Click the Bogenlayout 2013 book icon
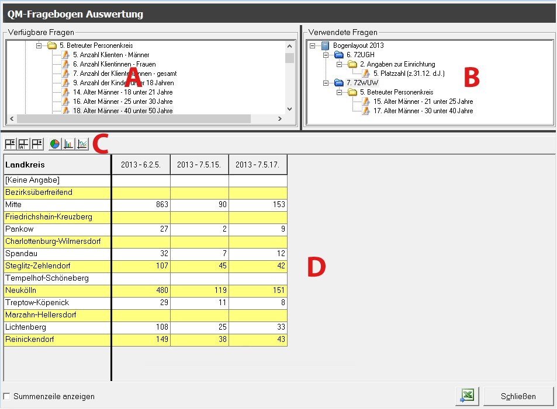 click(326, 46)
